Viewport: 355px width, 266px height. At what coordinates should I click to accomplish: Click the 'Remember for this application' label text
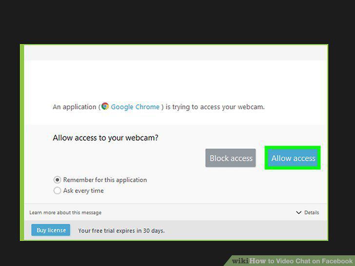pyautogui.click(x=105, y=180)
